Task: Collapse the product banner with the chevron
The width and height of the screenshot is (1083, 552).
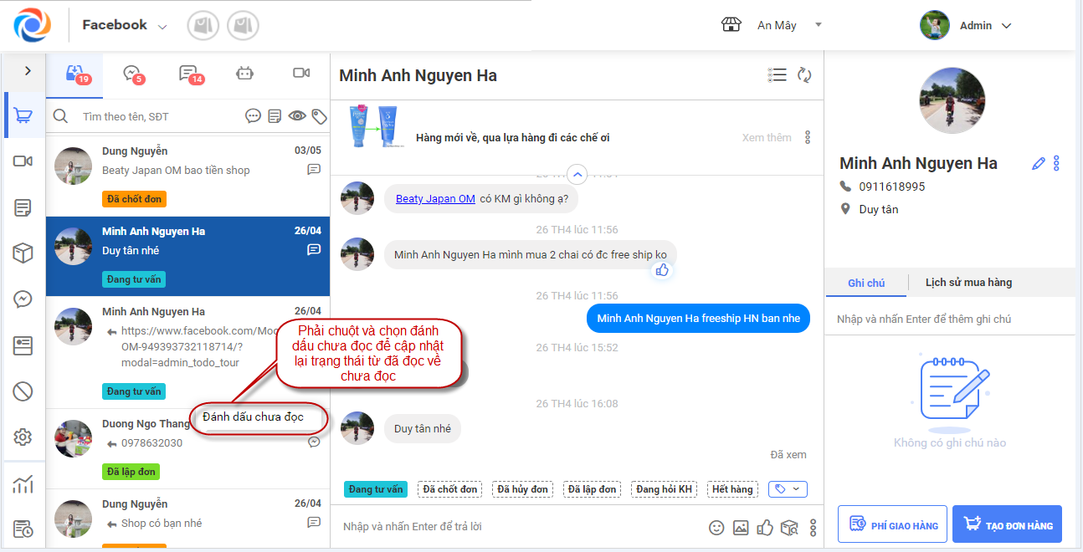Action: point(577,174)
